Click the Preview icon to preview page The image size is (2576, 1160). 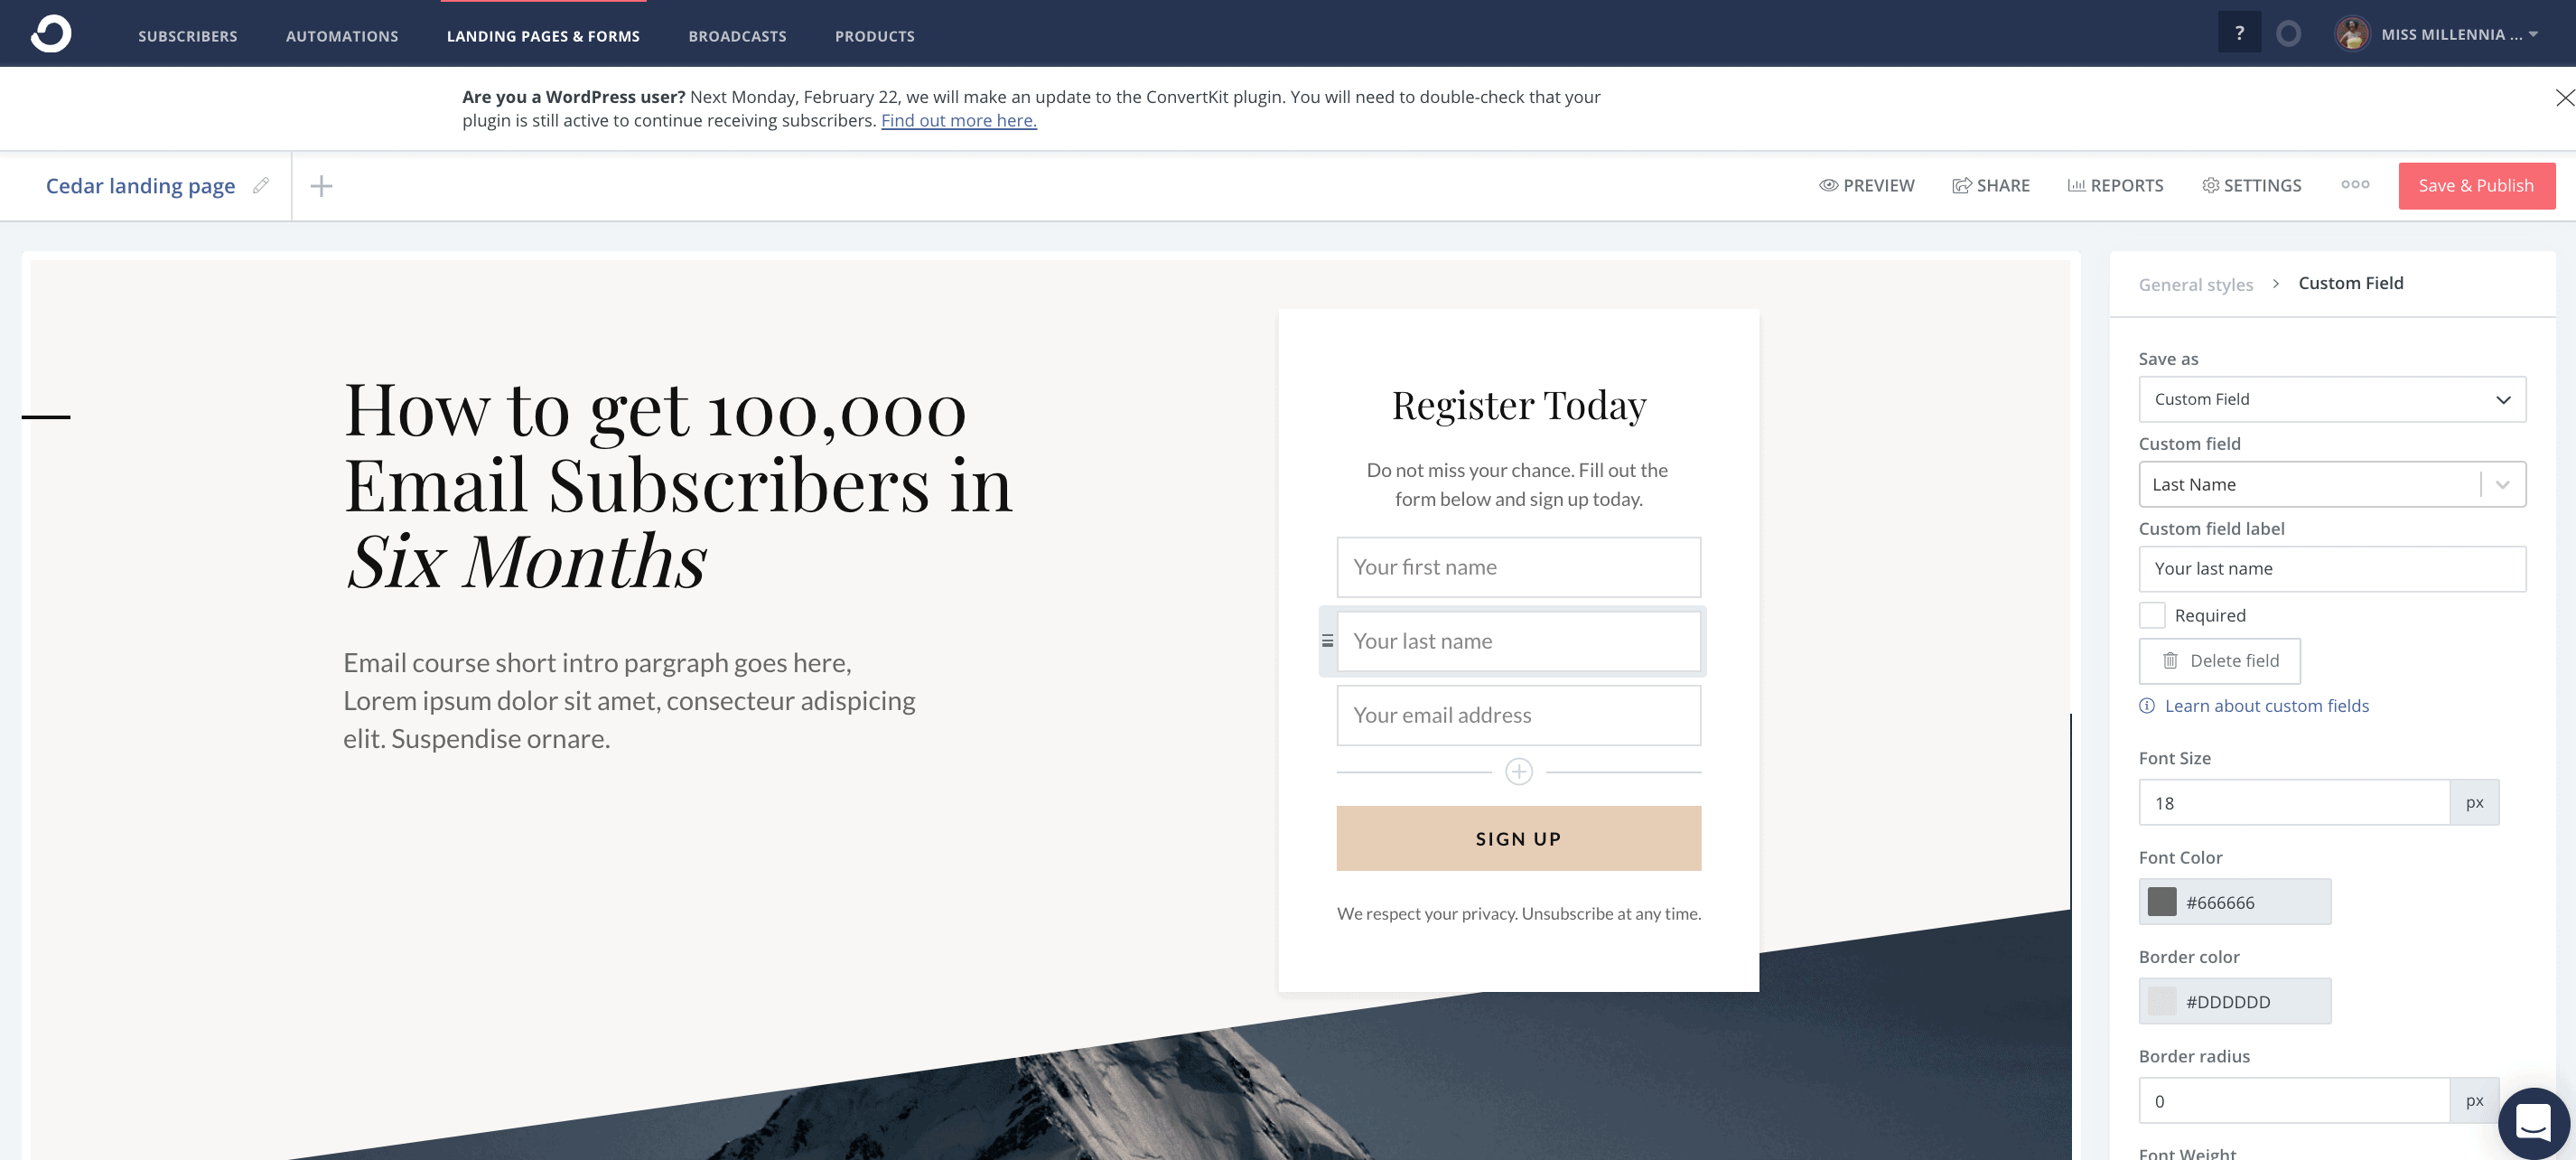(x=1827, y=184)
